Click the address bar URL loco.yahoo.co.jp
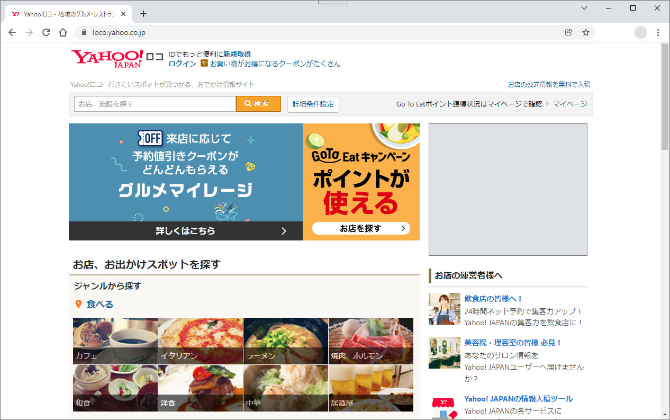The image size is (670, 420). coord(119,32)
